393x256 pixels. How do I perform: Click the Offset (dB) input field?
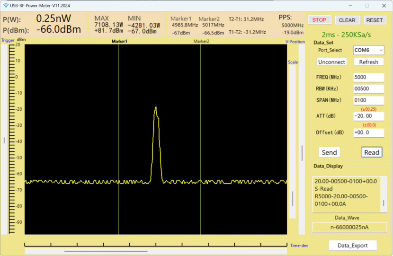(x=368, y=132)
